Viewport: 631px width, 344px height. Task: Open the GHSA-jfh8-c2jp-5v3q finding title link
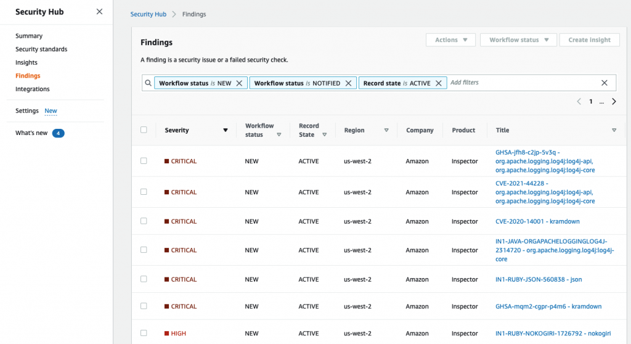[545, 161]
